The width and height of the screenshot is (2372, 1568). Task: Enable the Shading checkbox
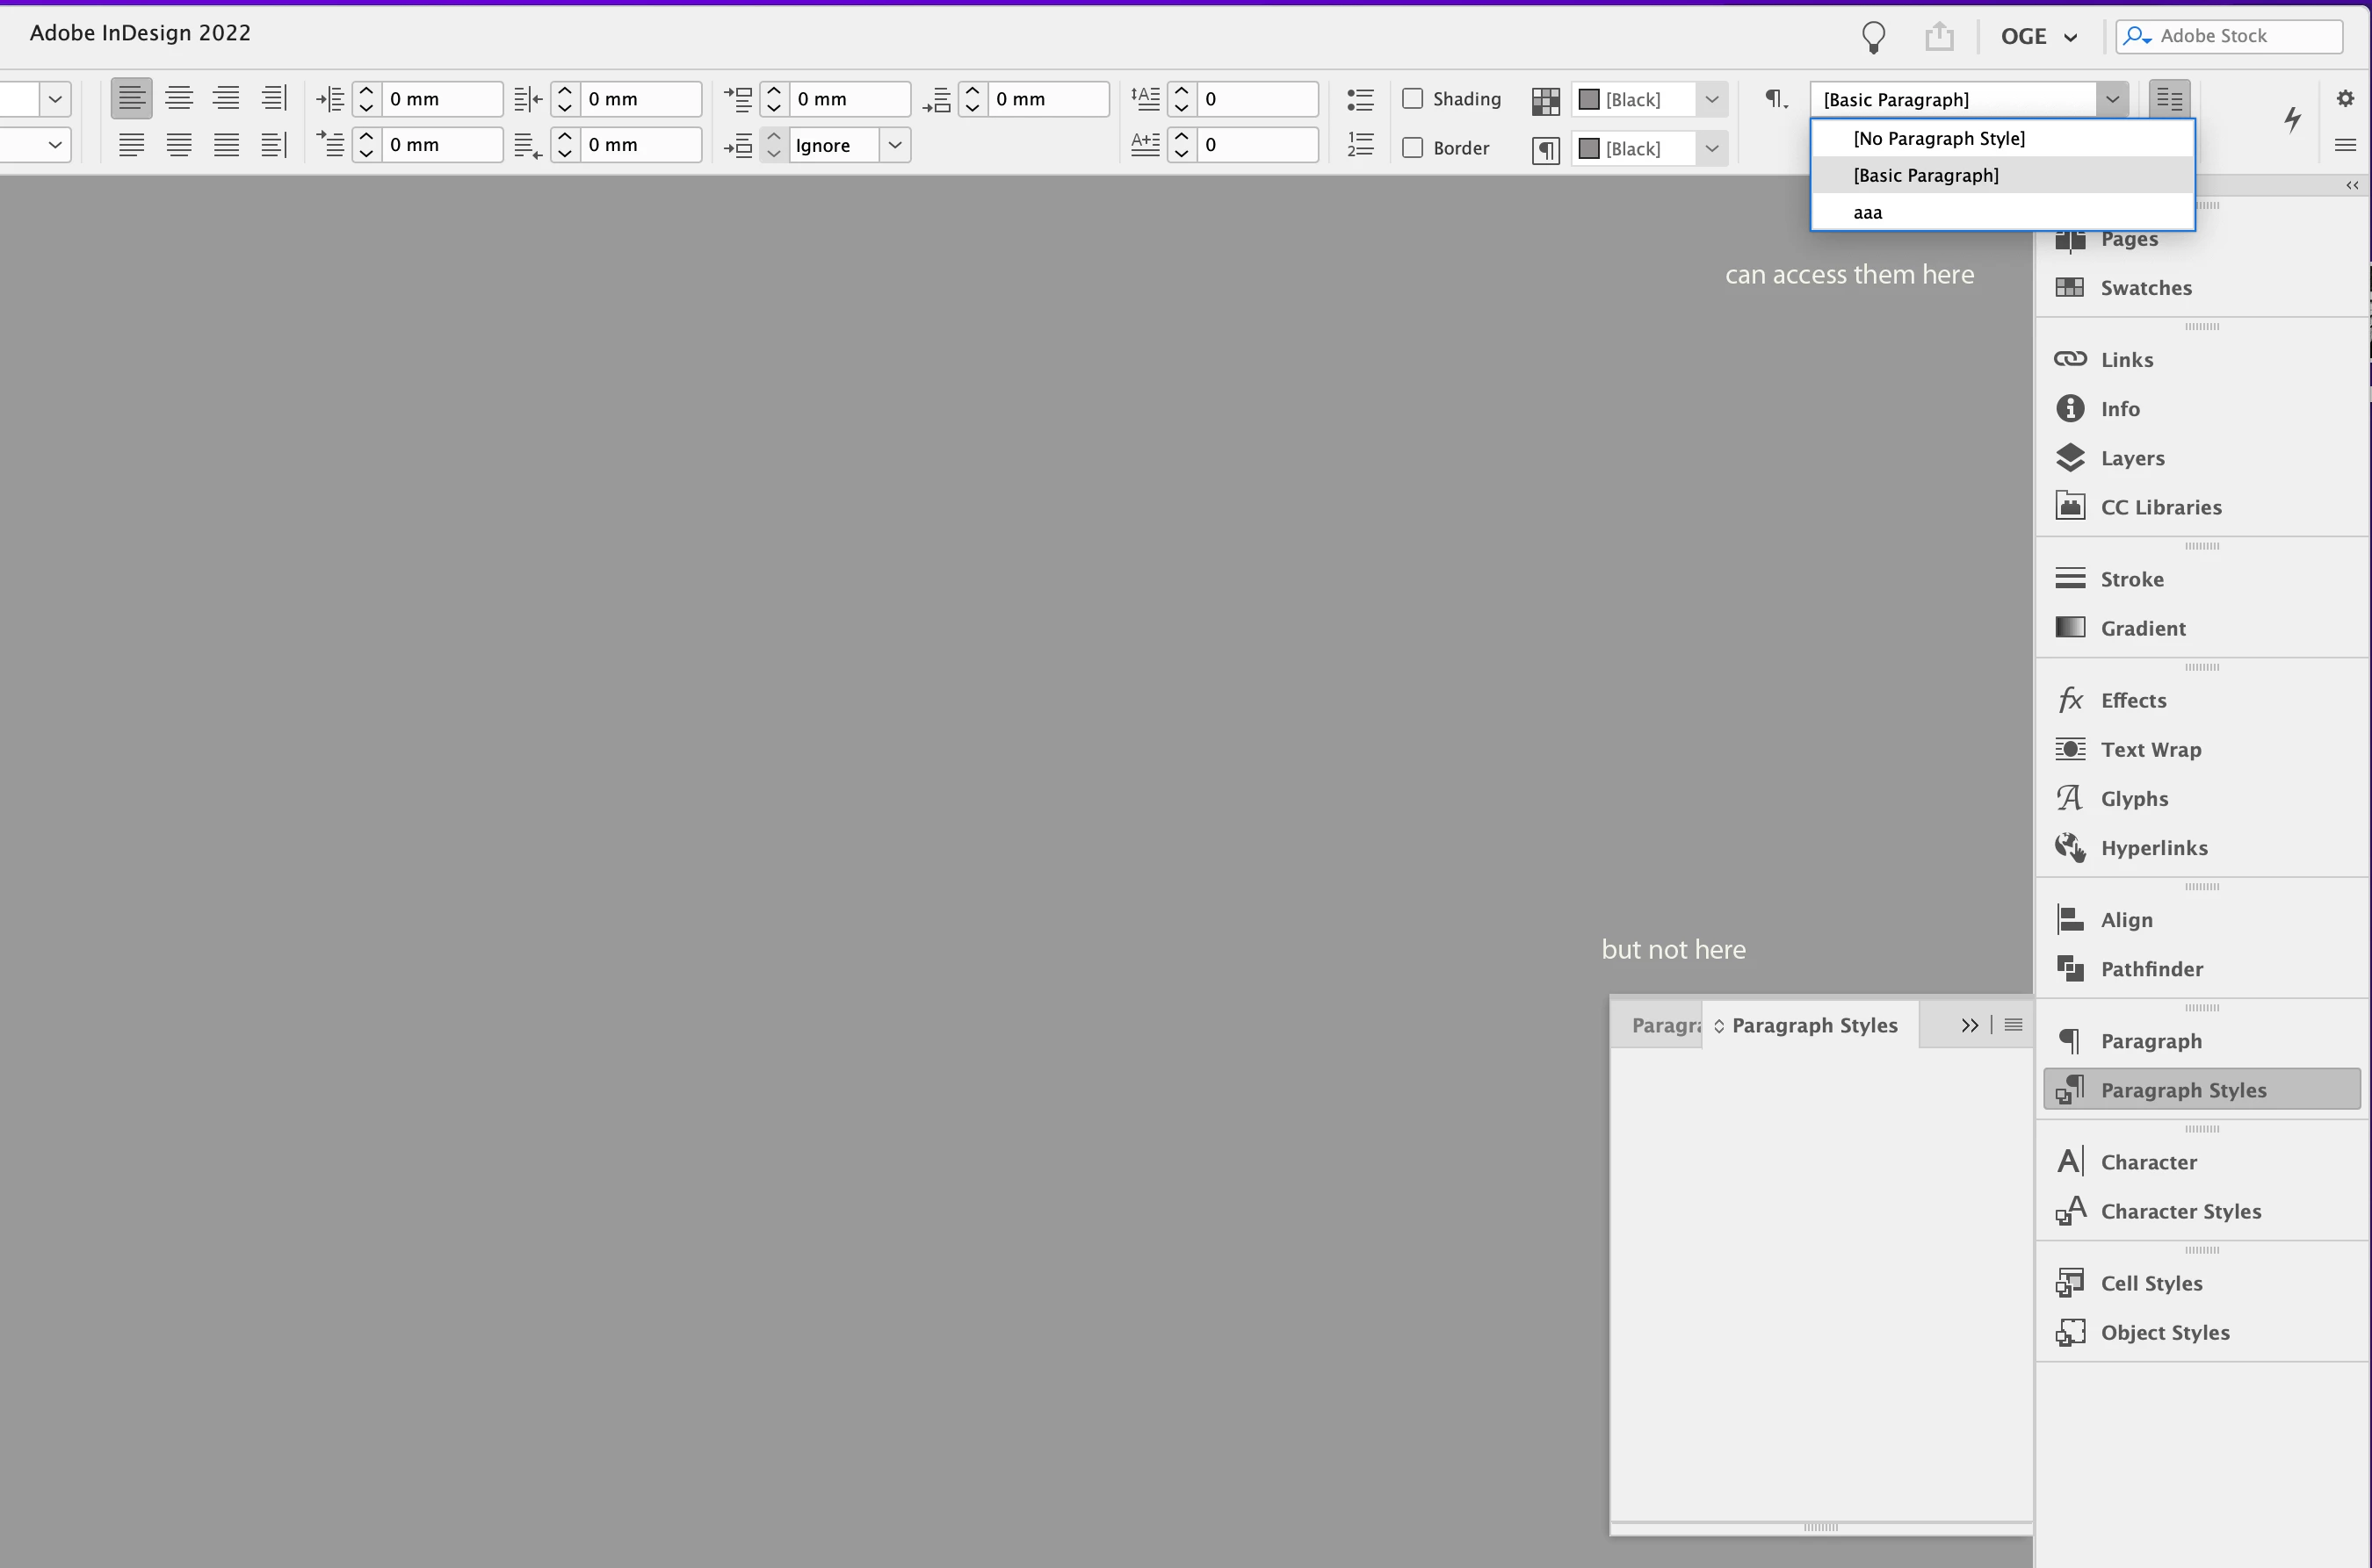coord(1413,98)
